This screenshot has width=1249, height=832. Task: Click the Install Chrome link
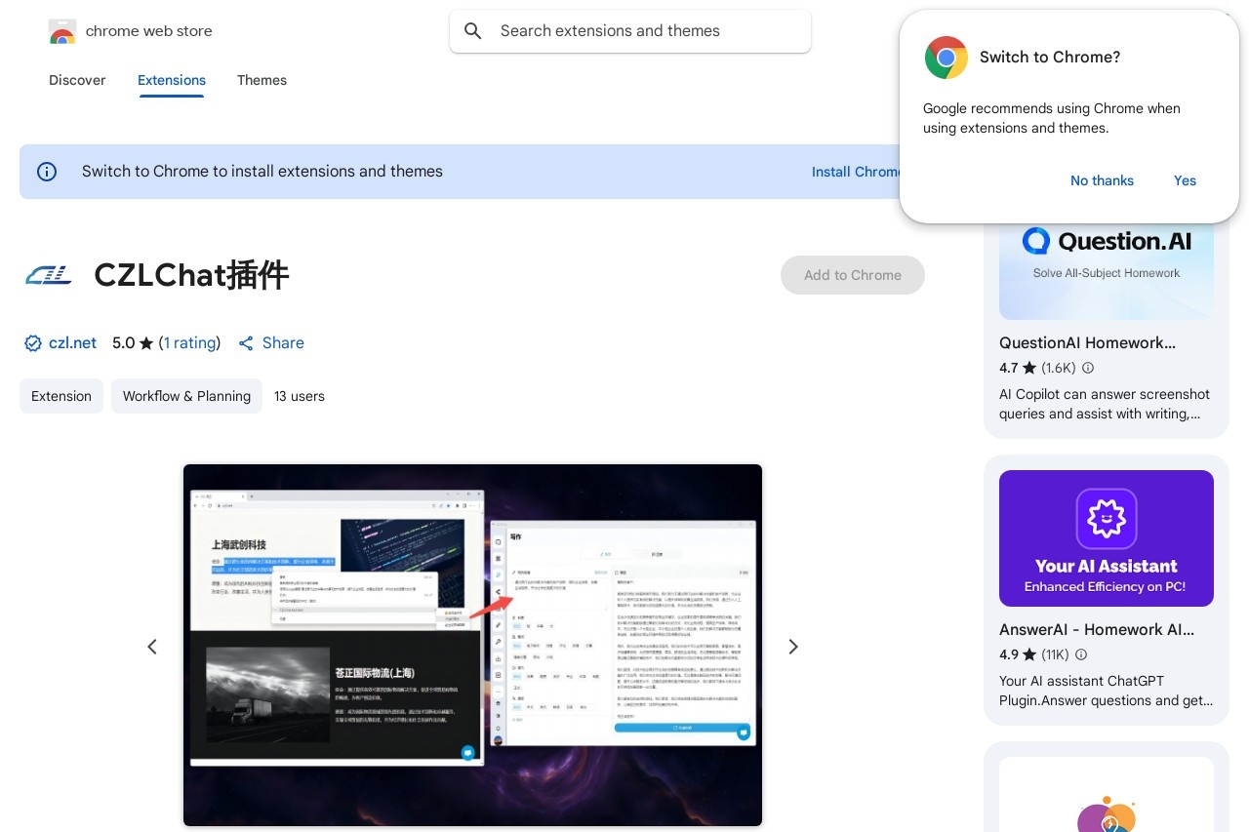tap(857, 172)
